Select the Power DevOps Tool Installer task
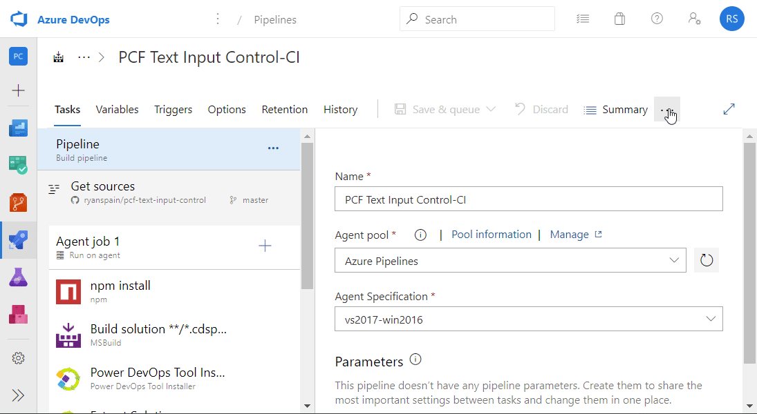 click(x=174, y=378)
